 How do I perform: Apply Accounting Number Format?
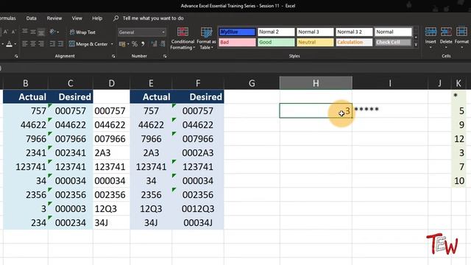122,44
